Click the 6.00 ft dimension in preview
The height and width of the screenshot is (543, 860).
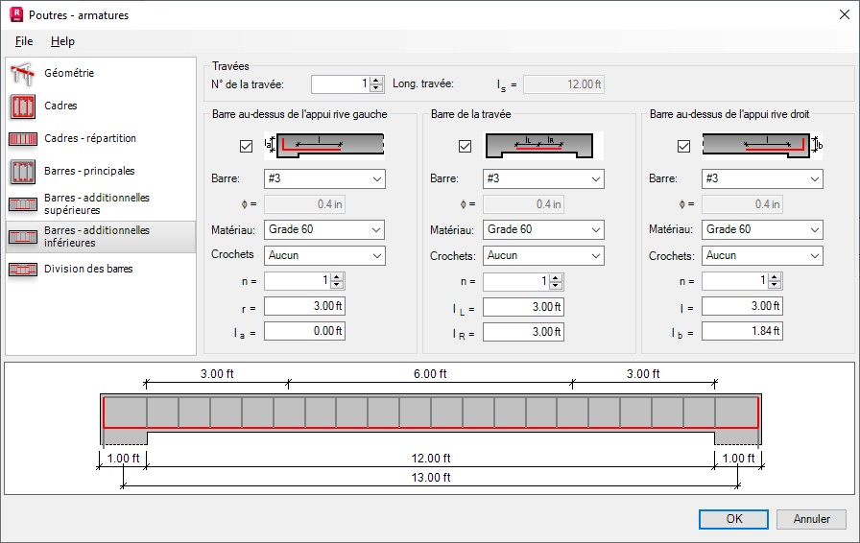[430, 374]
